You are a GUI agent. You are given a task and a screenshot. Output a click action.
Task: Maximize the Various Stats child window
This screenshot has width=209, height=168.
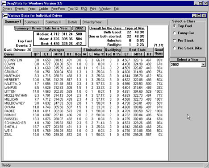pos(199,16)
